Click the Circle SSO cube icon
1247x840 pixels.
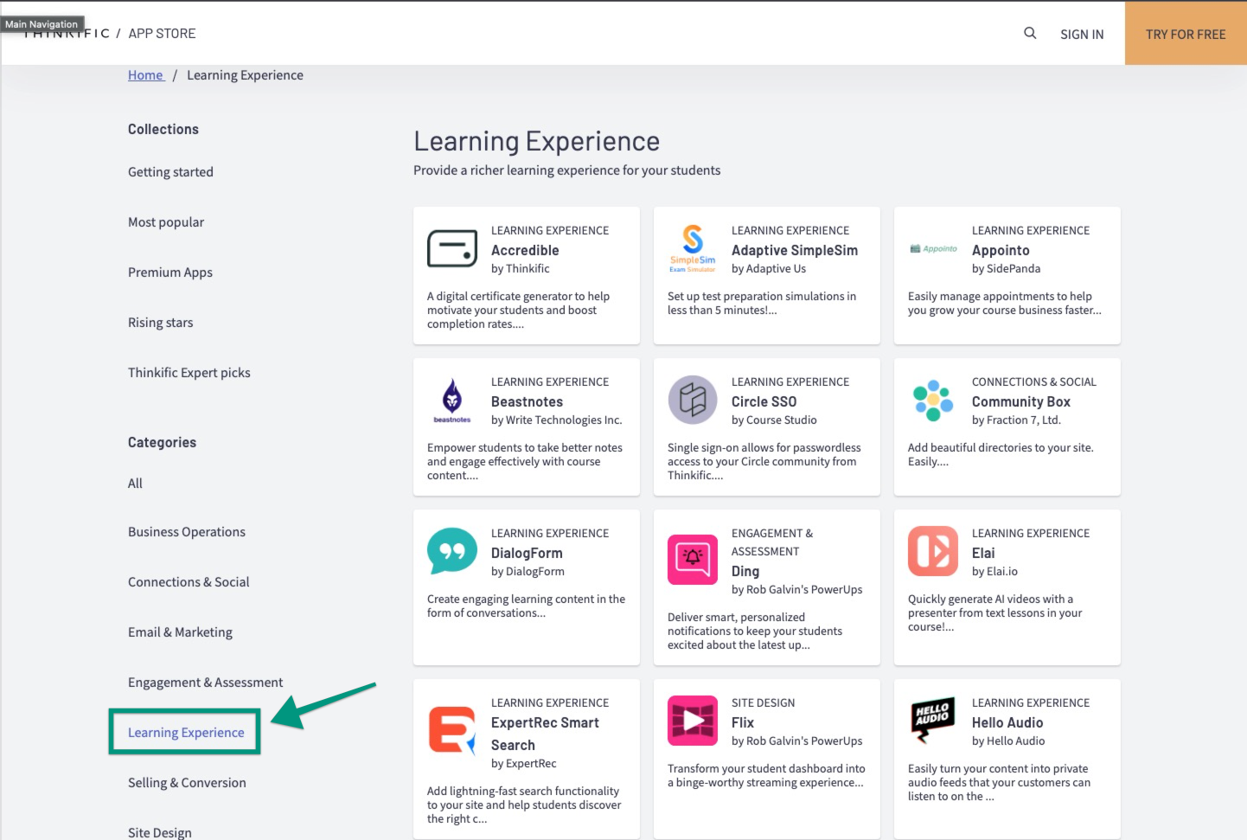coord(692,400)
